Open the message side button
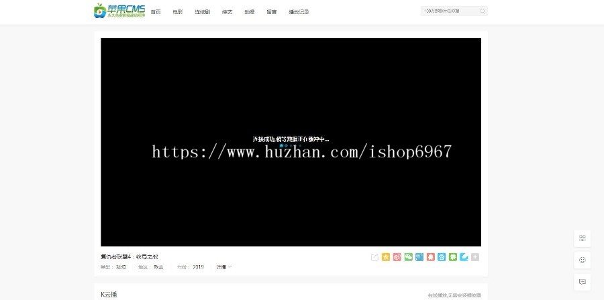 (x=582, y=282)
